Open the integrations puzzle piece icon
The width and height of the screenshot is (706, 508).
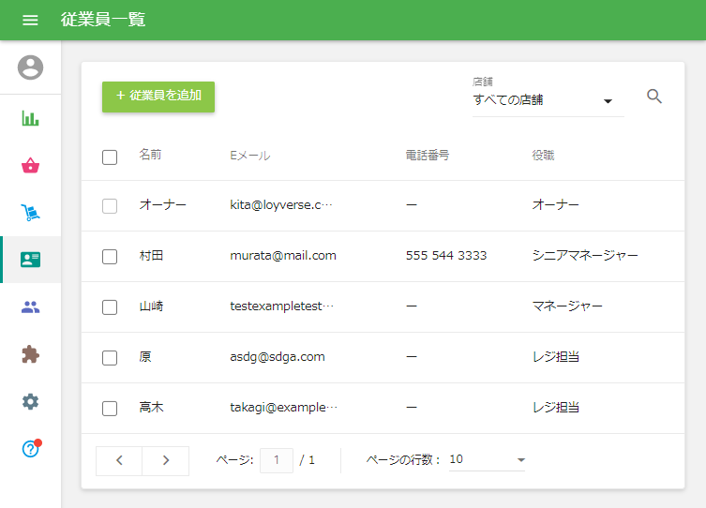click(31, 354)
